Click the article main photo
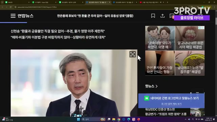The width and height of the screenshot is (217, 122). click(74, 83)
